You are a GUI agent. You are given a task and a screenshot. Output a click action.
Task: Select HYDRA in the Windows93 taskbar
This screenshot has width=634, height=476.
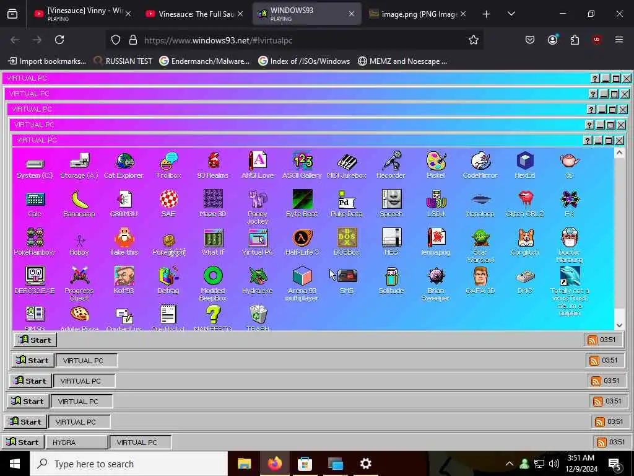tap(77, 442)
